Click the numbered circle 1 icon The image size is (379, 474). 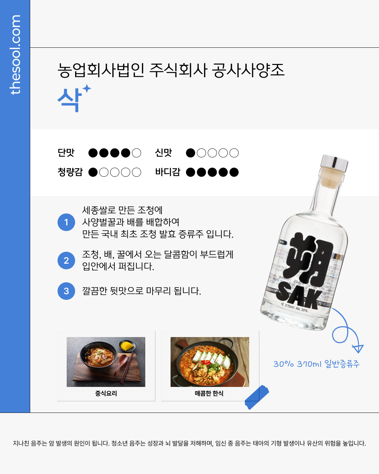click(66, 222)
